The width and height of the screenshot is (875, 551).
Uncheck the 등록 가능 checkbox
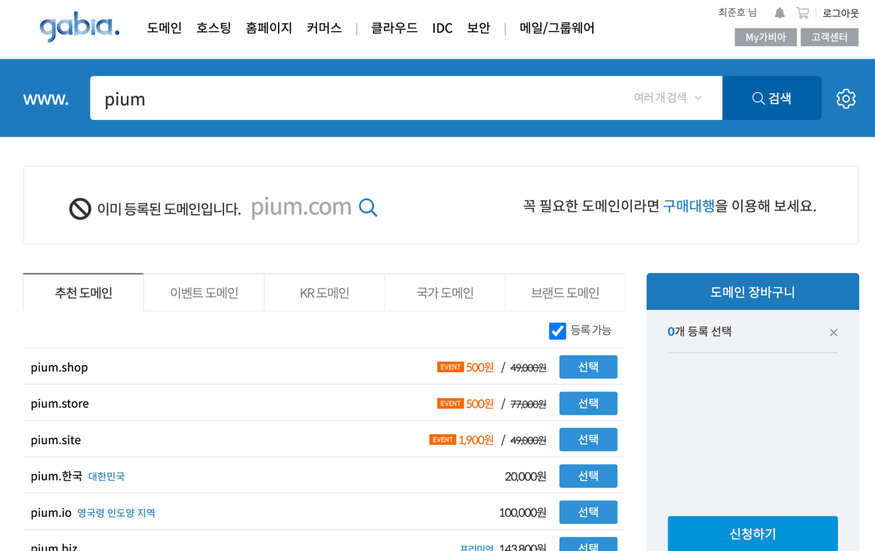[x=557, y=331]
